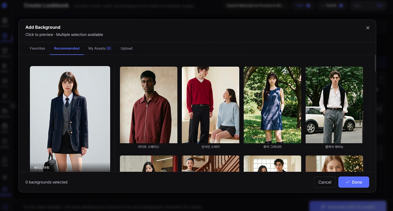Select the 라이트 스페이스 background thumbnail
The height and width of the screenshot is (211, 393).
click(x=148, y=105)
